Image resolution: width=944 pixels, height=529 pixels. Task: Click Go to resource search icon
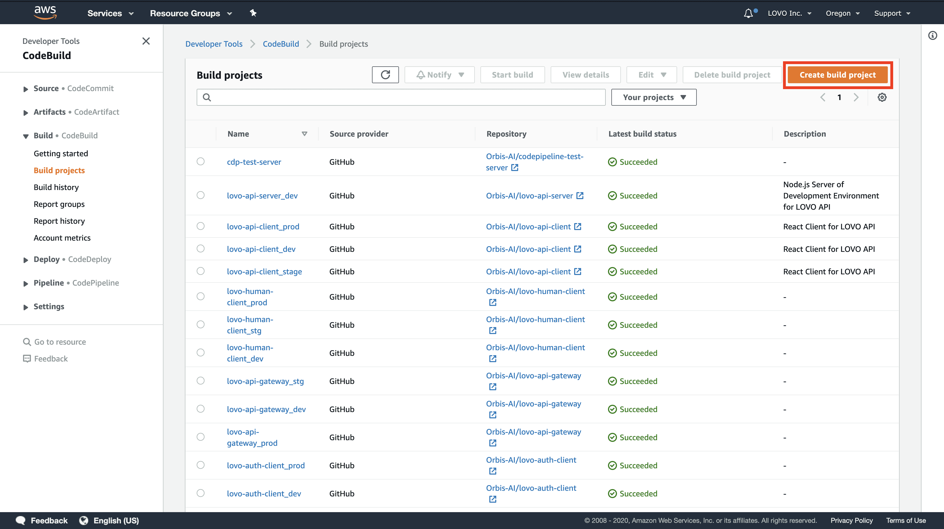(27, 342)
